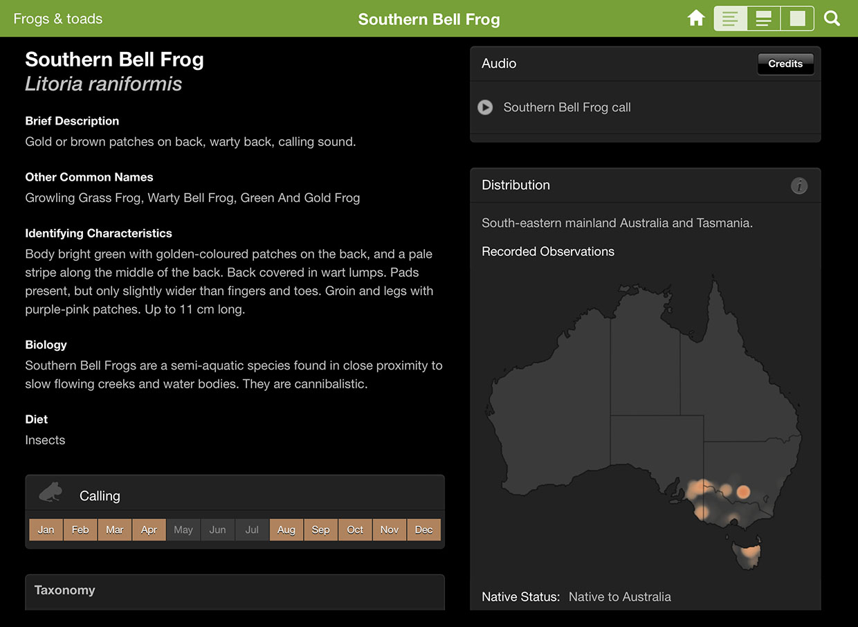The height and width of the screenshot is (627, 858).
Task: Open the search magnifier icon
Action: pos(832,19)
